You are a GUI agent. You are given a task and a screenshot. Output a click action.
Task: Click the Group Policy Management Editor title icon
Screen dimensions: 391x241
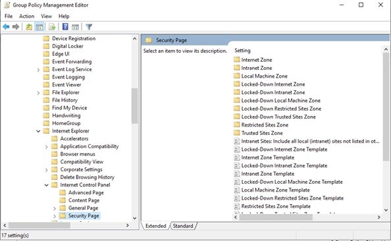tap(7, 5)
